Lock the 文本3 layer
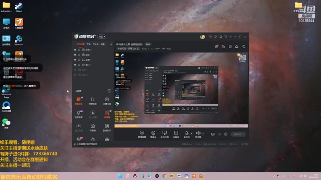 (79, 50)
